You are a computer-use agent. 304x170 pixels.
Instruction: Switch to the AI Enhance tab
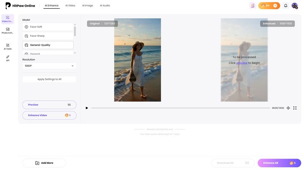point(52,6)
